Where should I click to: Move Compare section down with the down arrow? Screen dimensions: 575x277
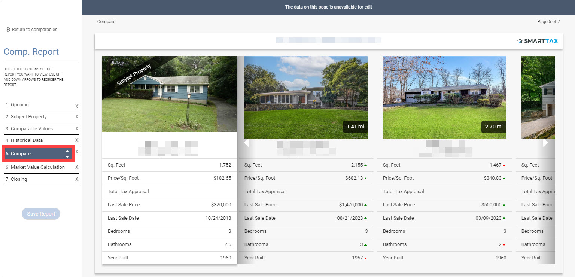point(67,156)
